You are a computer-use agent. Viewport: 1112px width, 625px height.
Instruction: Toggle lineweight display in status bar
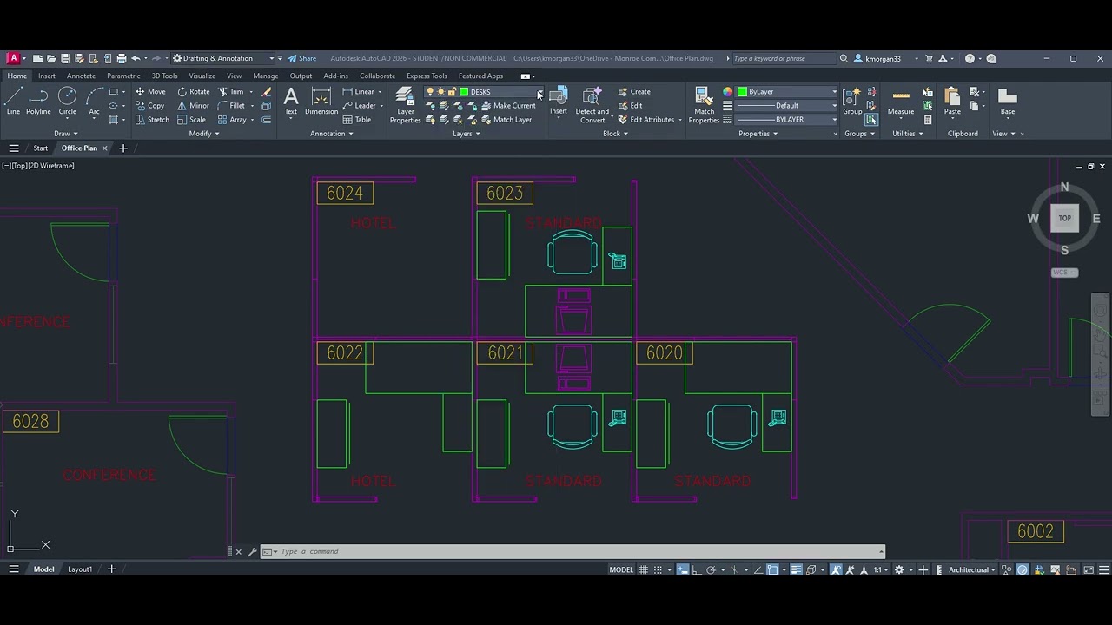797,569
